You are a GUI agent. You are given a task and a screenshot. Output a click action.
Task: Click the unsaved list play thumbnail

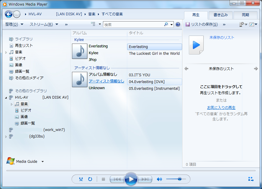coord(196,45)
